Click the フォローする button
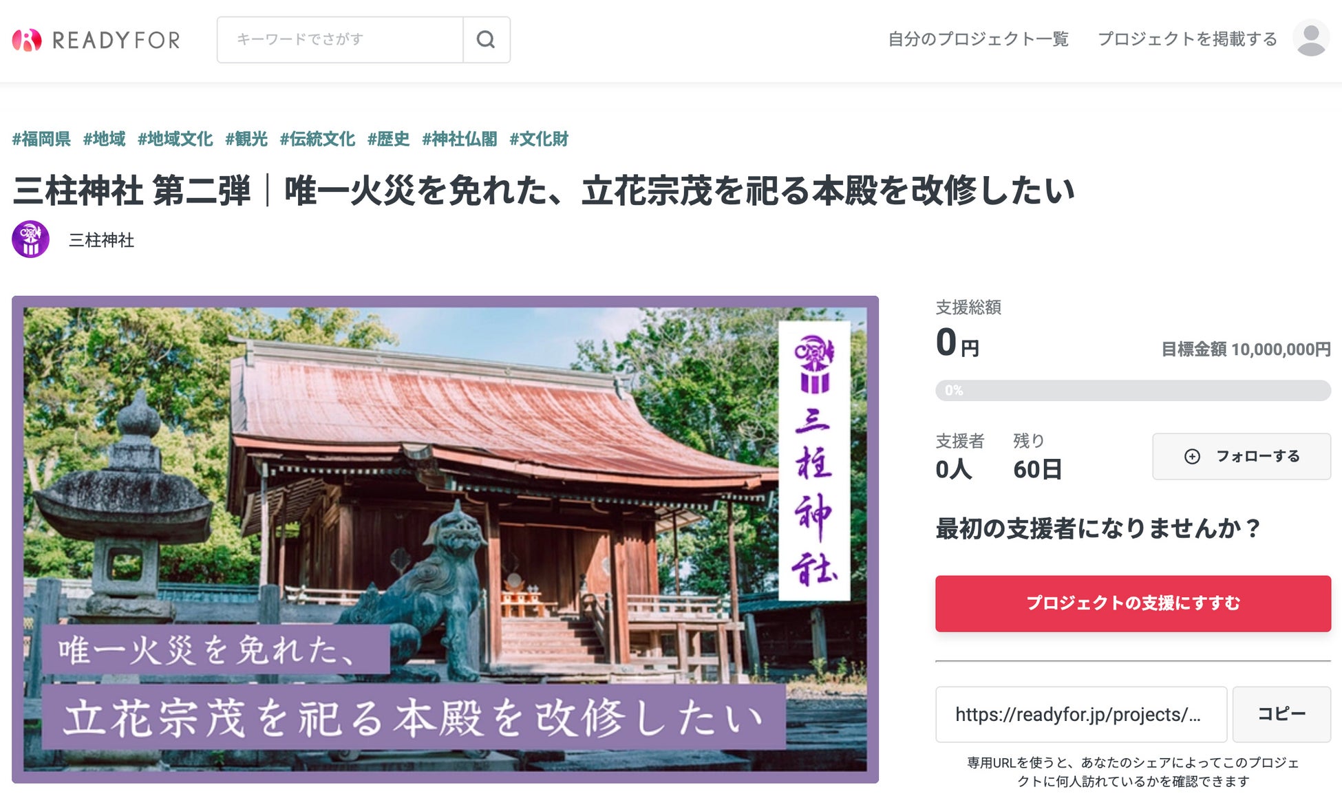This screenshot has height=807, width=1342. (1242, 456)
